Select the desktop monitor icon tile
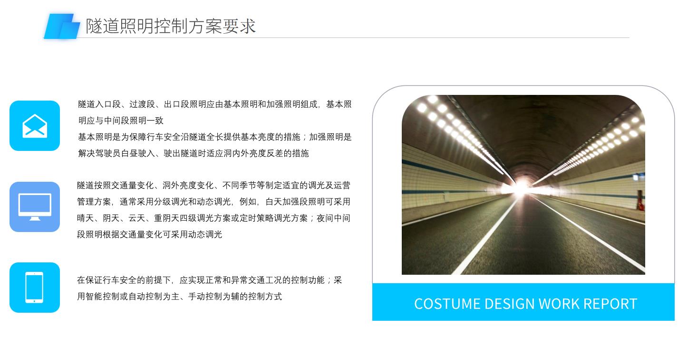Viewport: 678px width, 363px height. [35, 207]
